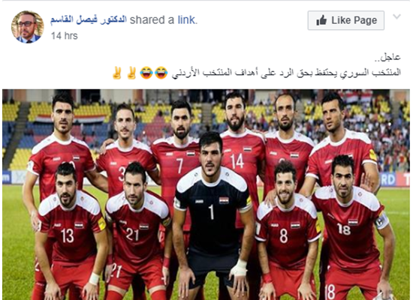The height and width of the screenshot is (300, 413).
Task: Open the shared team photo thumbnail
Action: pyautogui.click(x=206, y=194)
